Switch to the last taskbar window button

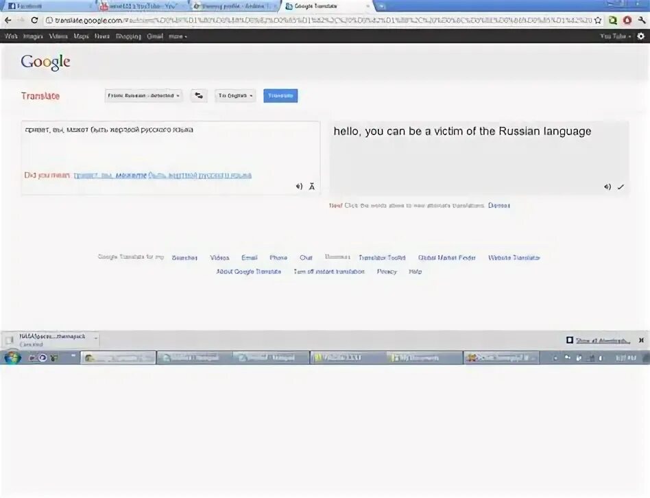click(x=501, y=357)
